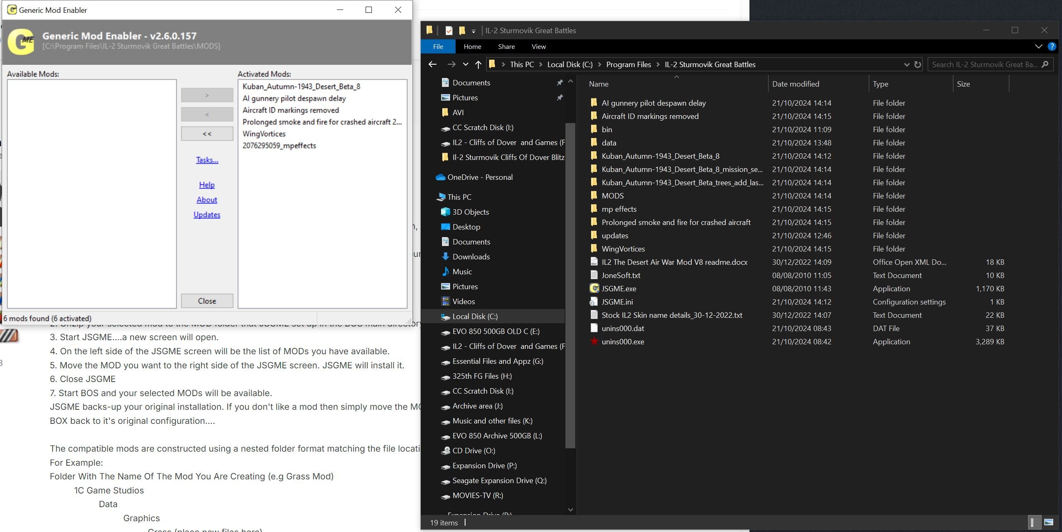Open address bar history dropdown
This screenshot has width=1062, height=532.
coord(907,65)
